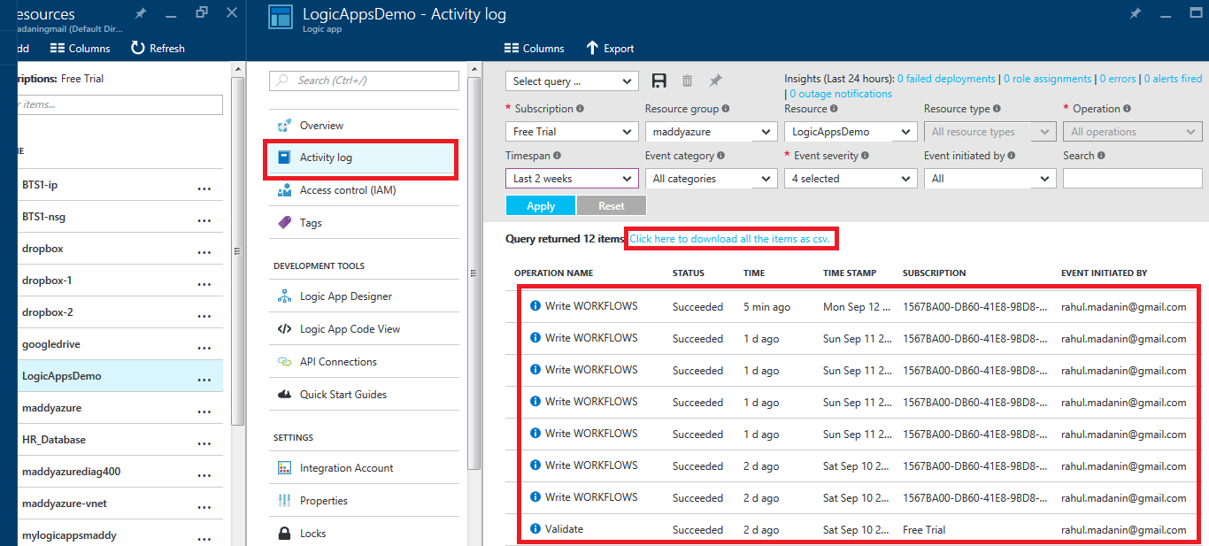Open the 0 failed deployments link
The height and width of the screenshot is (546, 1209).
(946, 79)
